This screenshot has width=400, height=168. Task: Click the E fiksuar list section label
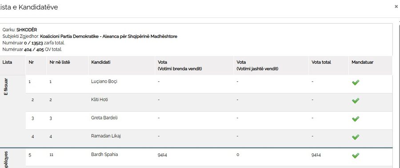coord(6,86)
